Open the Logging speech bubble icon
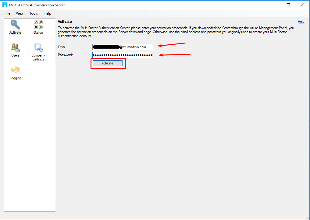Viewport: 310px width, 220px height. click(x=15, y=70)
